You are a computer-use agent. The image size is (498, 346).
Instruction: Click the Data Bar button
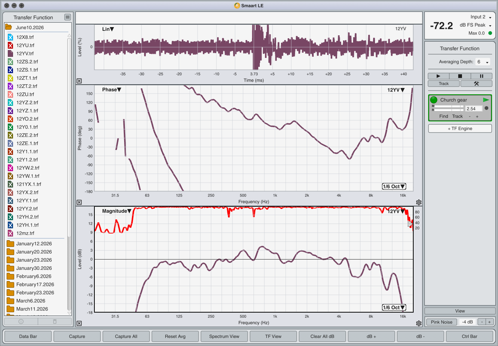(x=28, y=336)
